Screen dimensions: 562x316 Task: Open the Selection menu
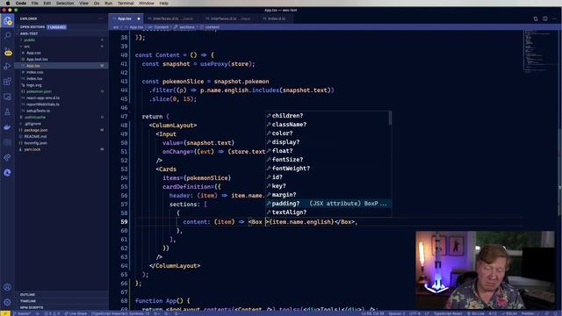(65, 3)
